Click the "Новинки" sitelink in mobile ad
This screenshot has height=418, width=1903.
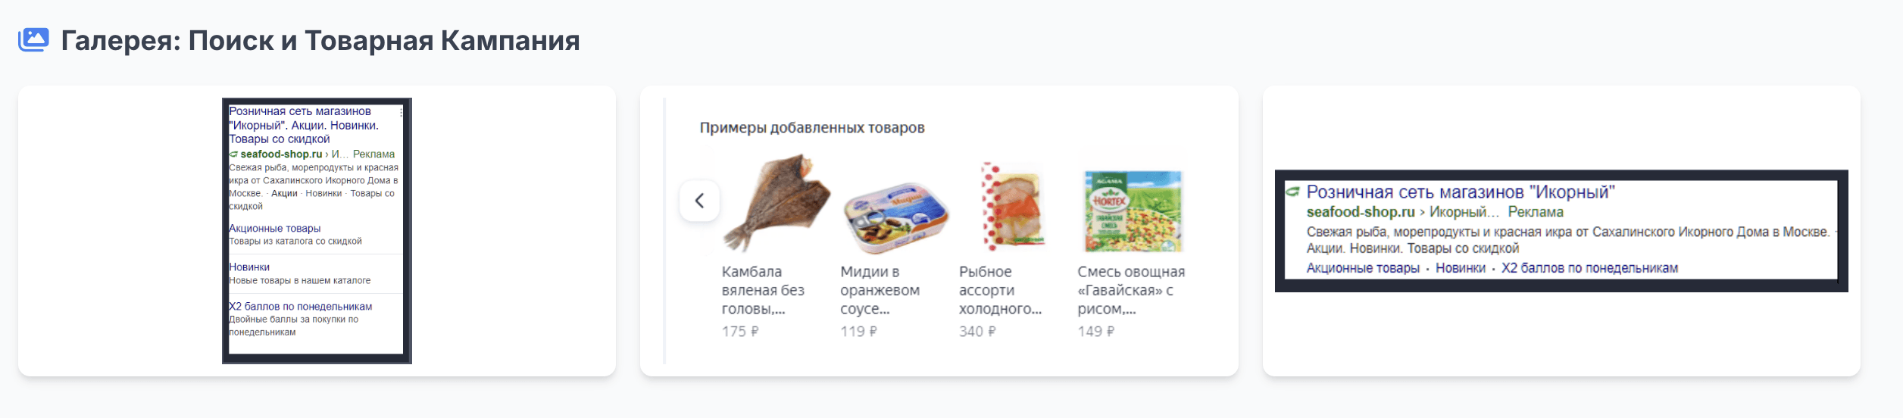pos(249,267)
